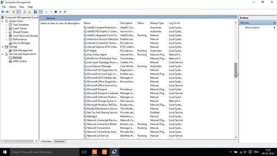Sort by the Startup Type column header
The width and height of the screenshot is (277, 156).
[x=158, y=23]
